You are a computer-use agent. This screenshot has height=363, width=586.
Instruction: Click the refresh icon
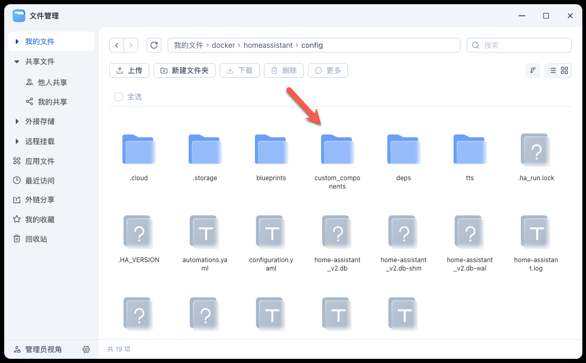154,45
